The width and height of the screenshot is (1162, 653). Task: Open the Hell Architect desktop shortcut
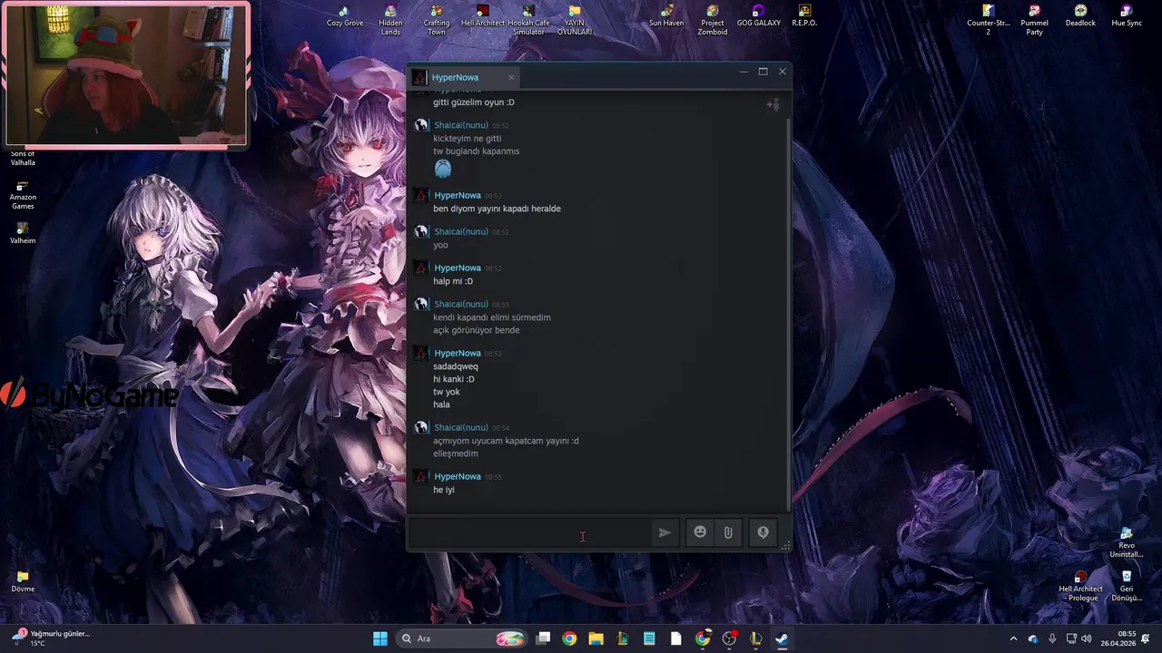coord(483,16)
